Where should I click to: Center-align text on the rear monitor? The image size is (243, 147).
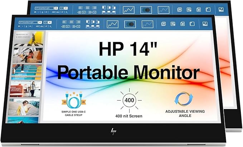click(x=88, y=8)
